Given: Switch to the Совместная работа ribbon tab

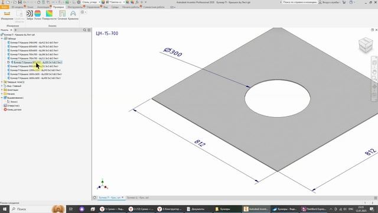Looking at the screenshot, I should [x=154, y=7].
